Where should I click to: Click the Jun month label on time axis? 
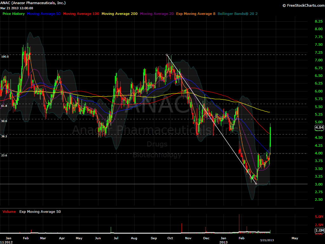98,238
